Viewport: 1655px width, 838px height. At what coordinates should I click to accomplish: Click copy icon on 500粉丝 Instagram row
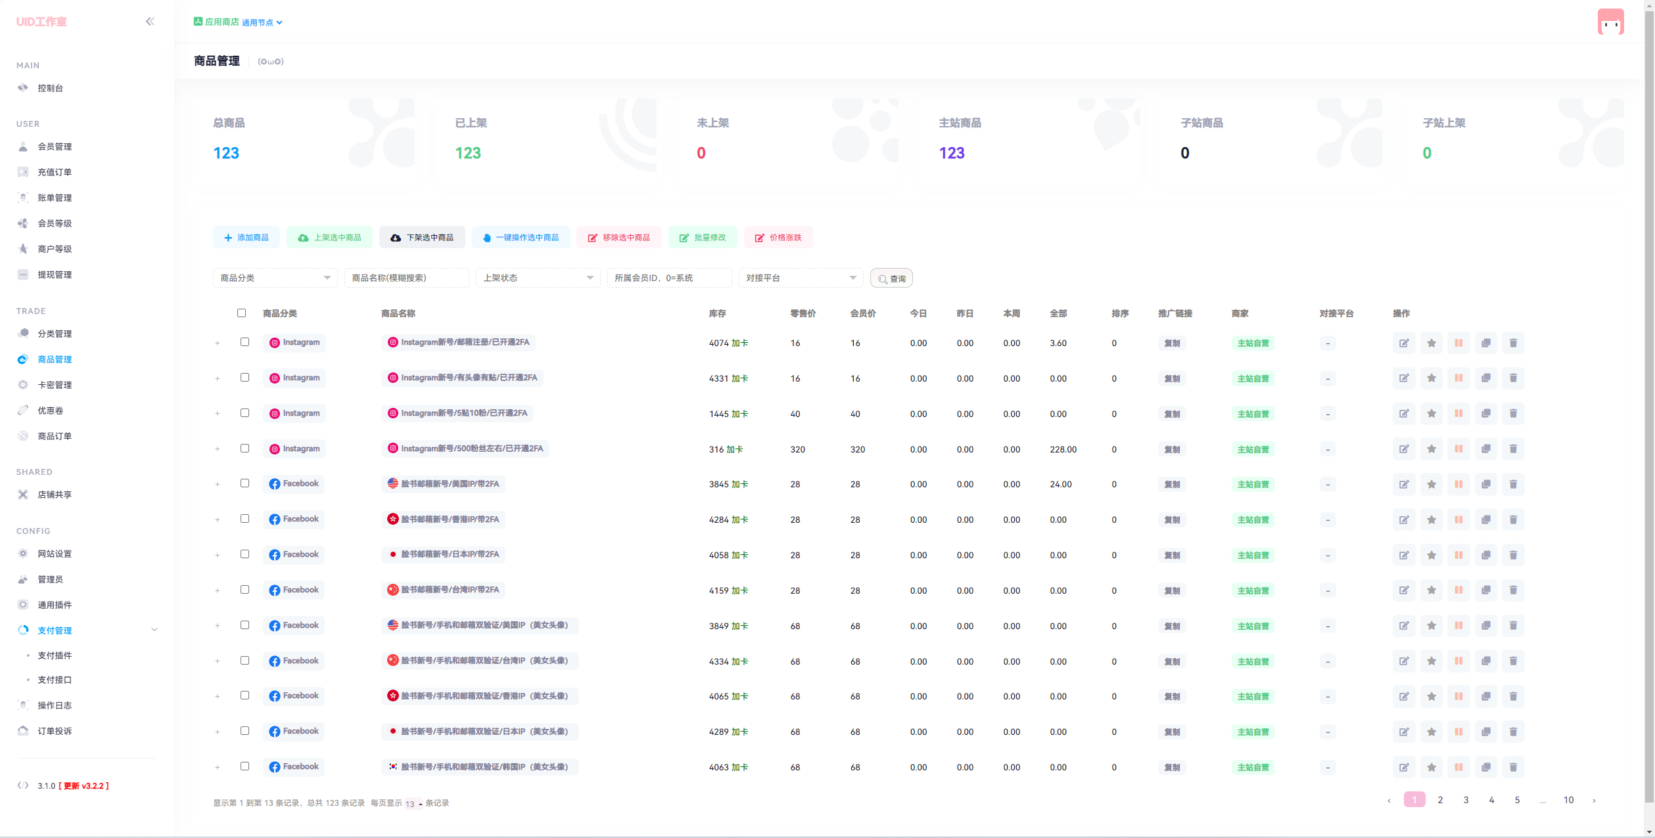pos(1485,449)
